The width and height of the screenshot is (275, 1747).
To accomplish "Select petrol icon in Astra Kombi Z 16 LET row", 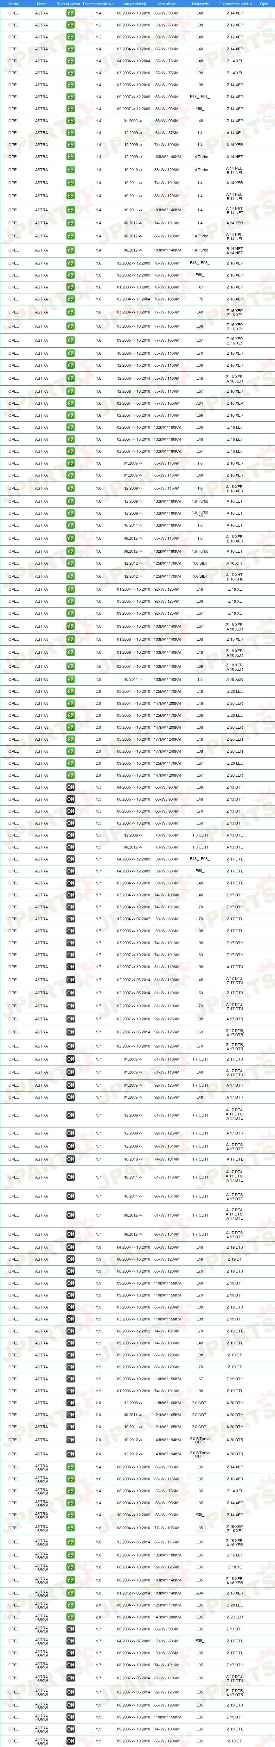I will [70, 1555].
